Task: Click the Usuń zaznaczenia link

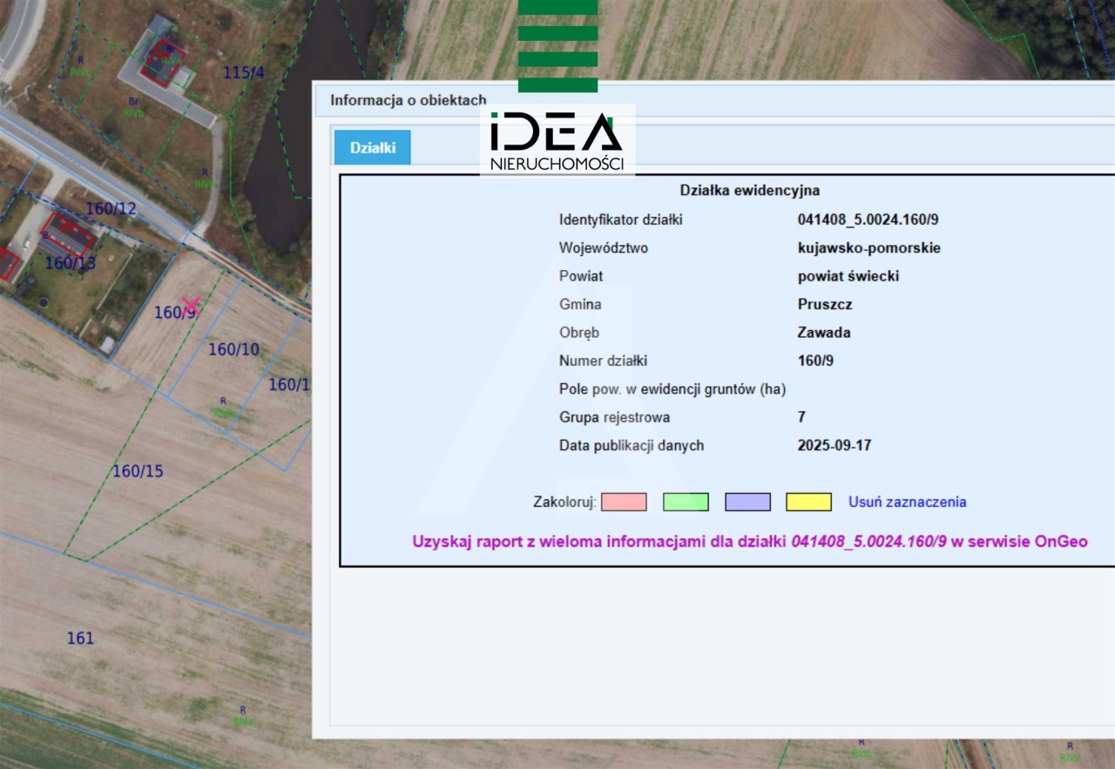Action: click(x=907, y=502)
